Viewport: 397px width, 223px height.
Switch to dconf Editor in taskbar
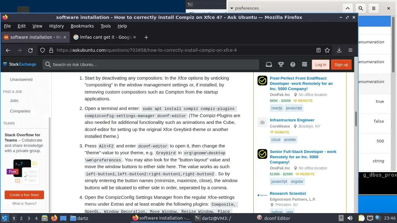point(274,218)
